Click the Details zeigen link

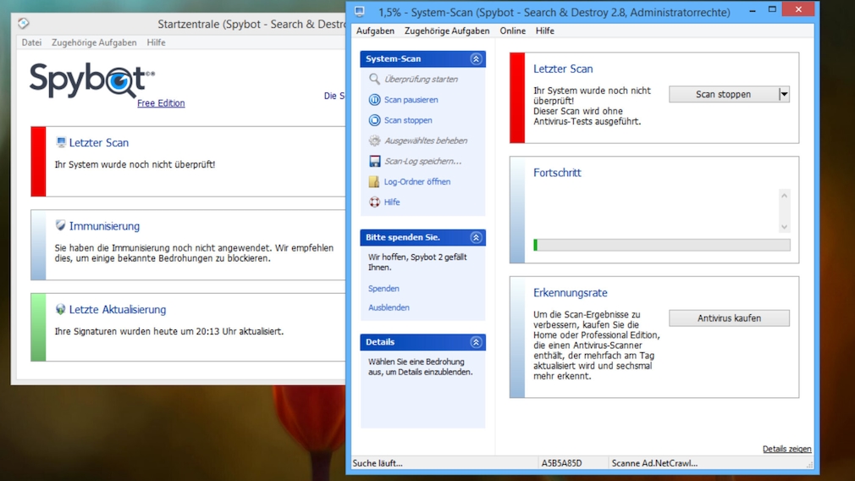(786, 449)
